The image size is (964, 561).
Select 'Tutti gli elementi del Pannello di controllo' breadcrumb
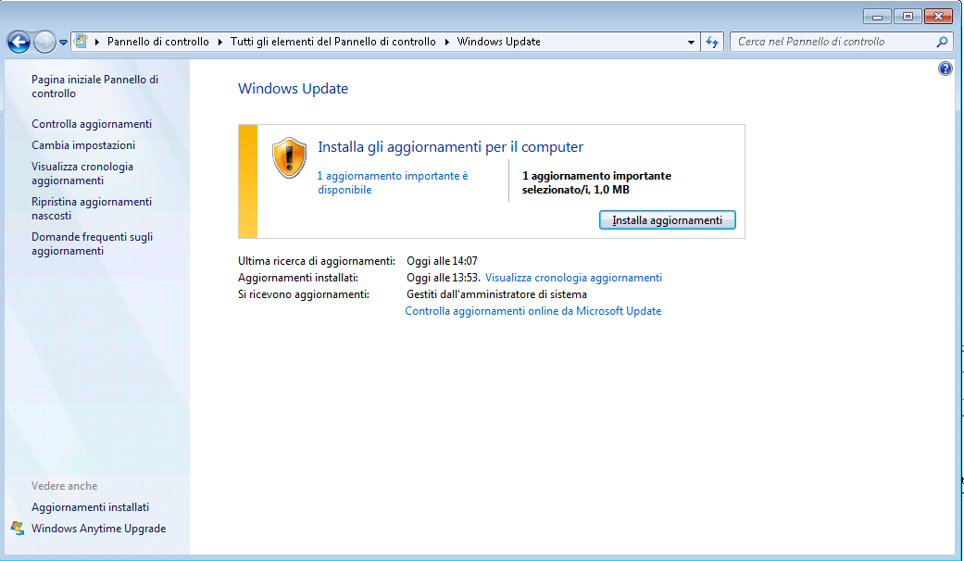[x=332, y=42]
